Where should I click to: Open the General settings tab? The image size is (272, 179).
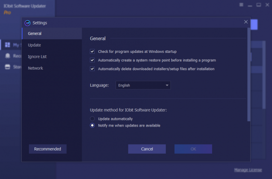[52, 33]
